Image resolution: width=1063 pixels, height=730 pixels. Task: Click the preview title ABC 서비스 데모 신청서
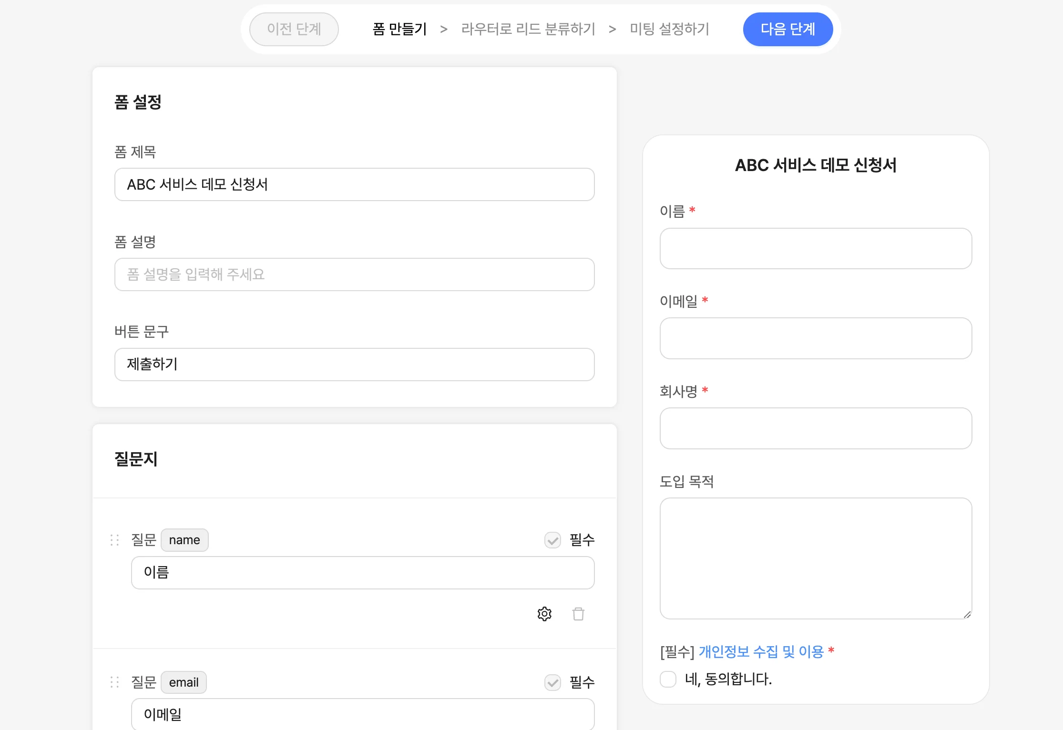pyautogui.click(x=816, y=165)
